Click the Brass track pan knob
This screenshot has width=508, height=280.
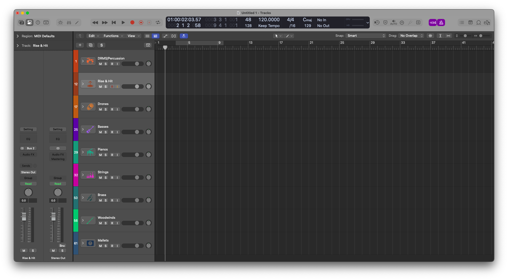click(x=148, y=200)
